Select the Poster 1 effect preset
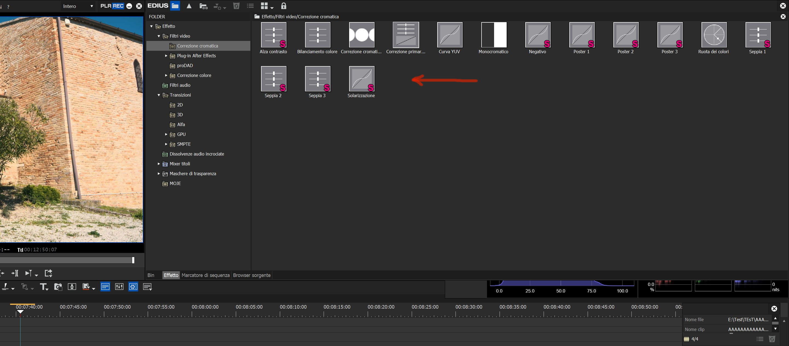Screen dimensions: 789x346 (x=582, y=35)
